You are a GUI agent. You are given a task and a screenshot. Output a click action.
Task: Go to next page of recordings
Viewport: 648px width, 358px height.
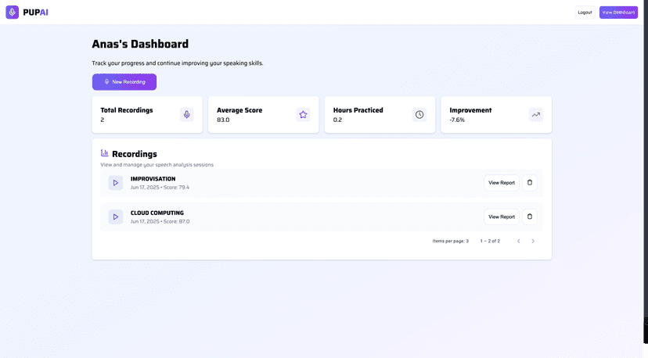pyautogui.click(x=533, y=241)
